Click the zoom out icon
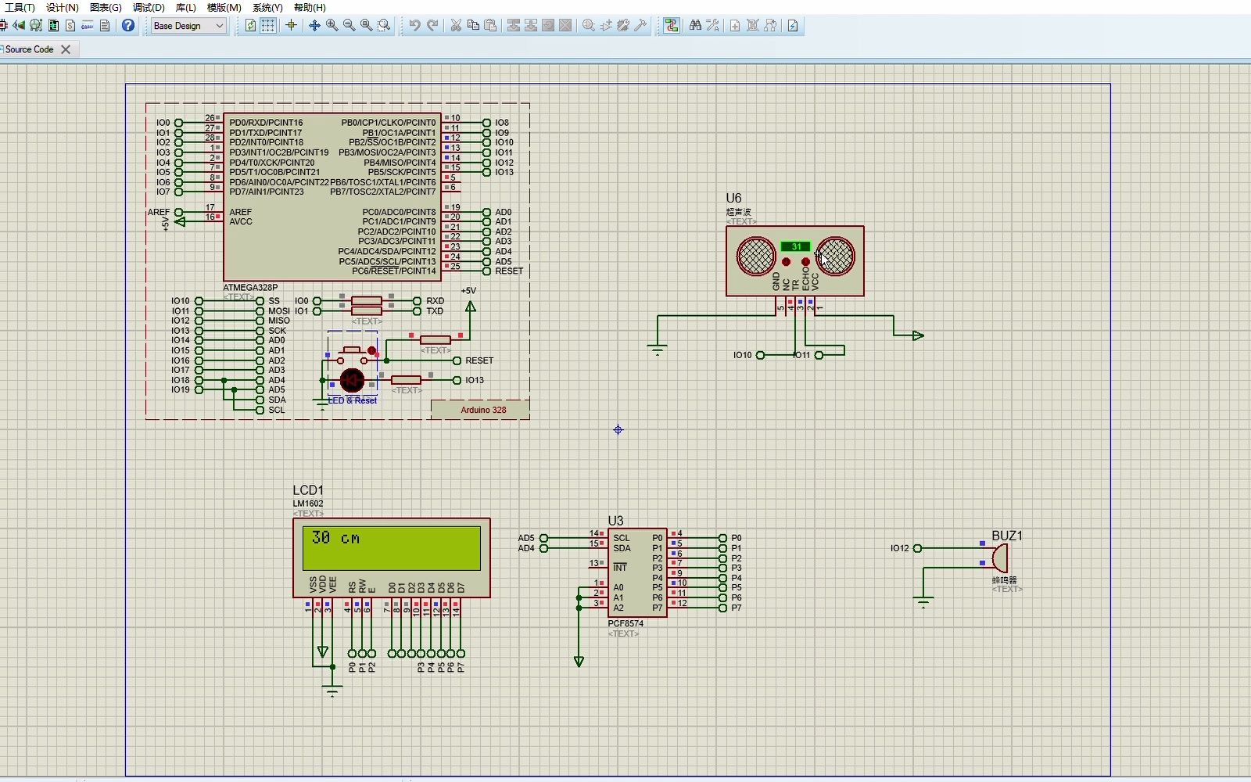 349,26
